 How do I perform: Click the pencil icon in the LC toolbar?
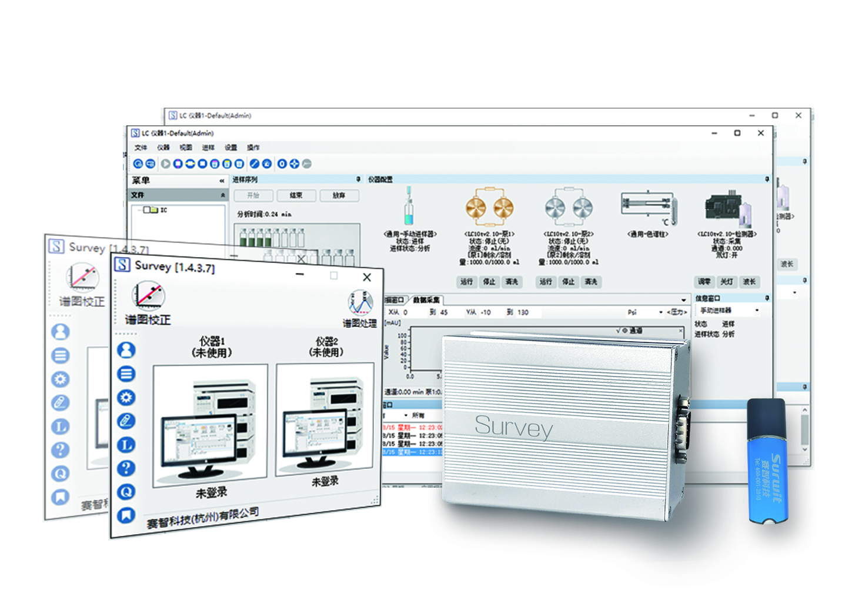click(x=254, y=164)
